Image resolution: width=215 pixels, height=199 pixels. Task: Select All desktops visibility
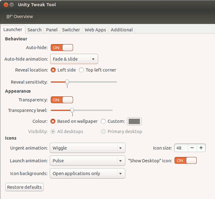[67, 131]
